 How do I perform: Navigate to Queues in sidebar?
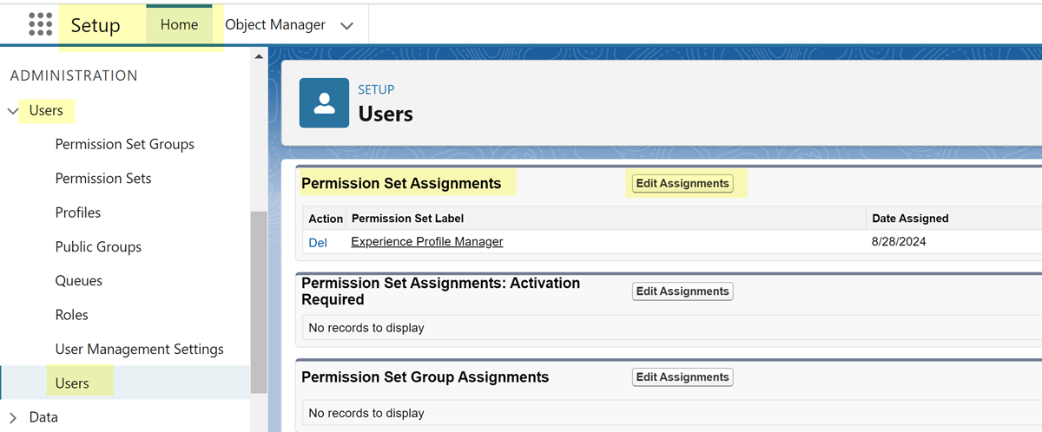point(79,280)
